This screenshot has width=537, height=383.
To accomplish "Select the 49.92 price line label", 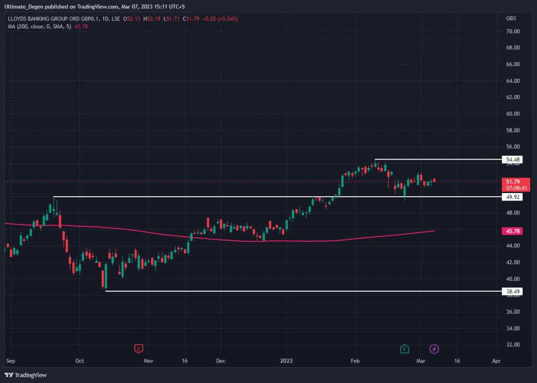I will (x=512, y=197).
